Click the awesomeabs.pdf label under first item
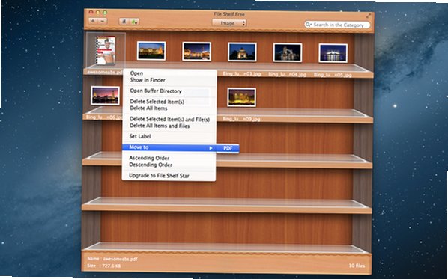448x279 pixels. (105, 72)
